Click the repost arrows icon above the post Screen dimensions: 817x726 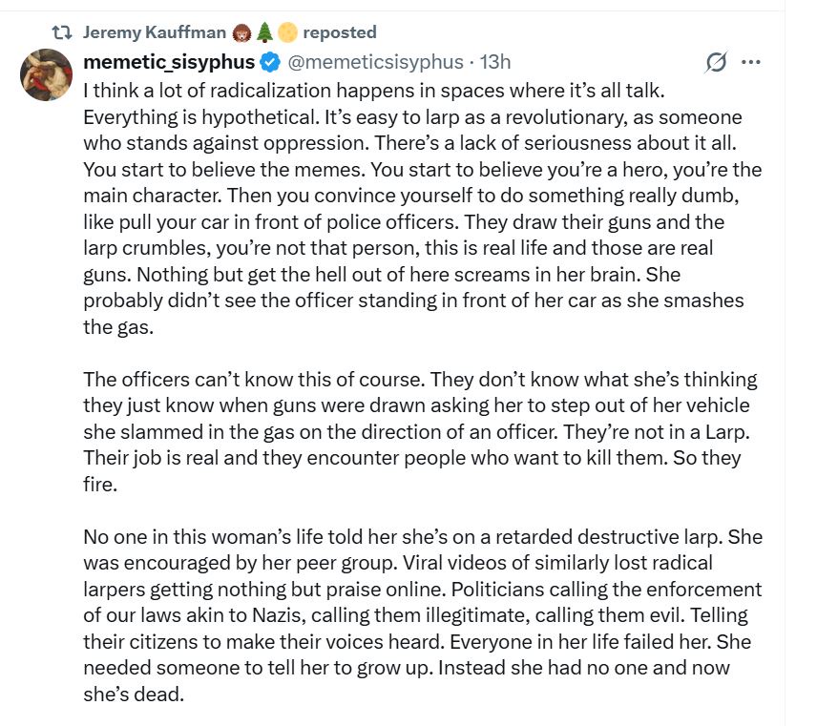click(x=63, y=32)
